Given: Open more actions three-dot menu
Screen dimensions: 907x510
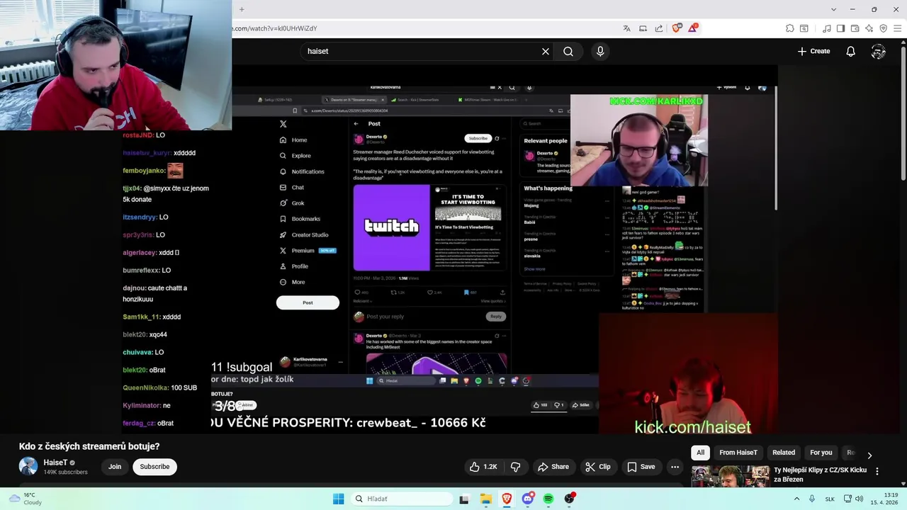Looking at the screenshot, I should [x=675, y=467].
